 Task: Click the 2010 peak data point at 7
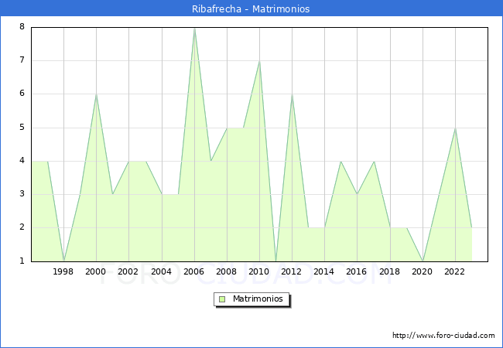tap(259, 61)
